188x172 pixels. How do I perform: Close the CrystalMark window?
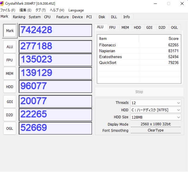point(182,4)
